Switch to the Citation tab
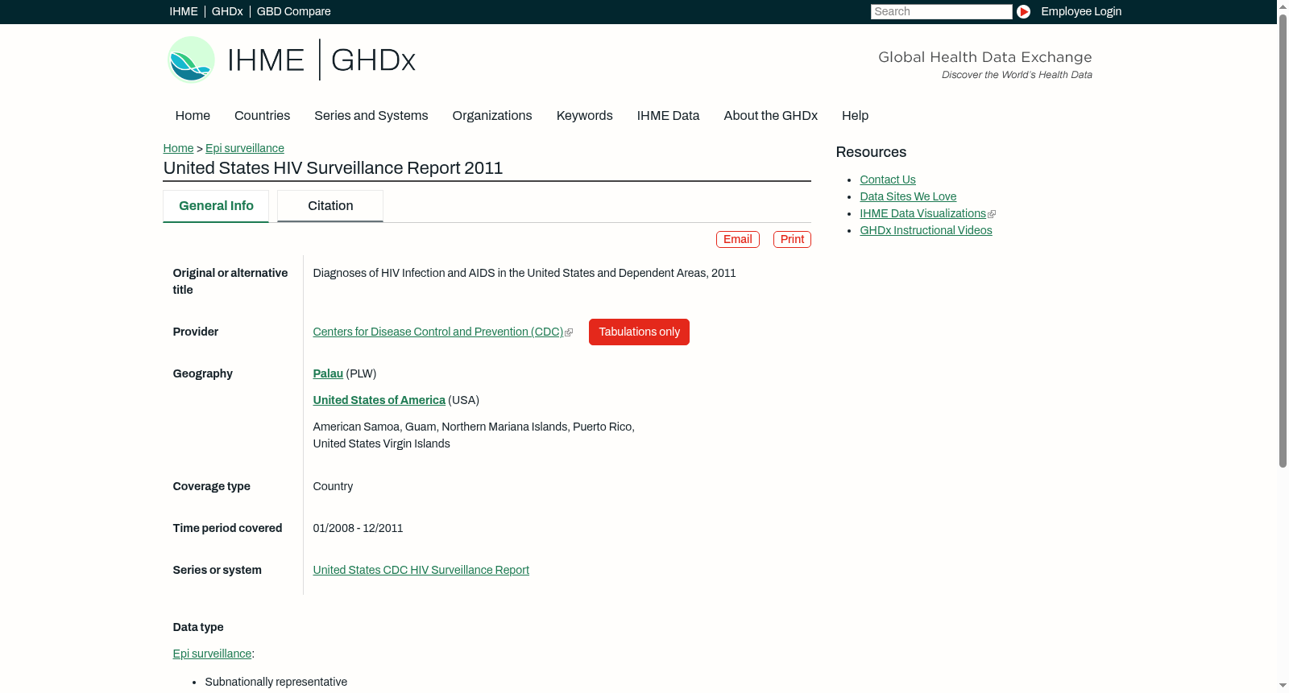The width and height of the screenshot is (1289, 693). pyautogui.click(x=330, y=206)
